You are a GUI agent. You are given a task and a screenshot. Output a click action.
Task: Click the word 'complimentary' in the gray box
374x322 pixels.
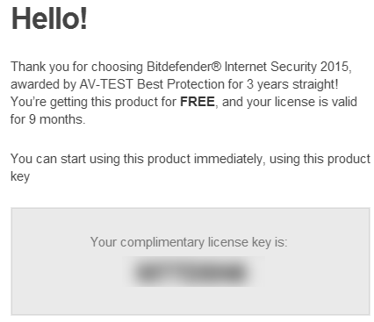click(162, 242)
